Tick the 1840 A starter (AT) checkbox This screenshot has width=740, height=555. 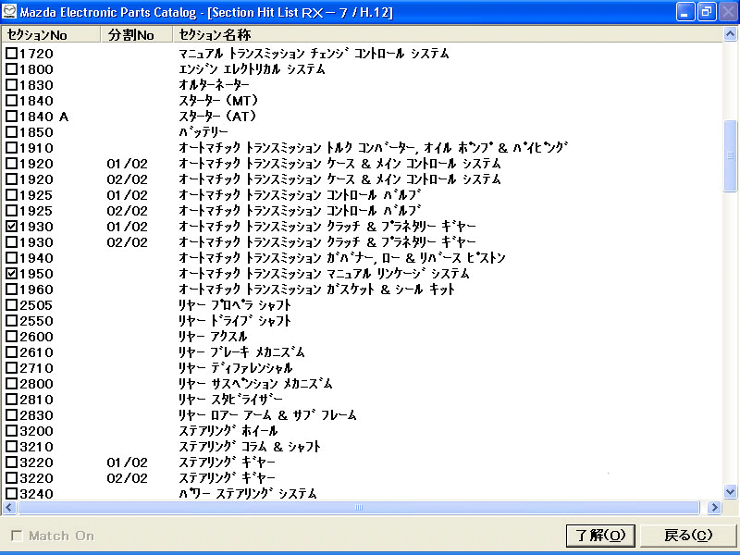[x=11, y=117]
